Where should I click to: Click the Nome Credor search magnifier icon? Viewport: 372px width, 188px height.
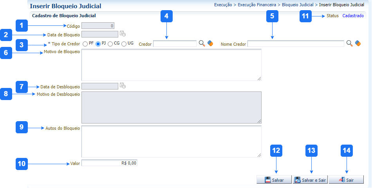[x=349, y=43]
